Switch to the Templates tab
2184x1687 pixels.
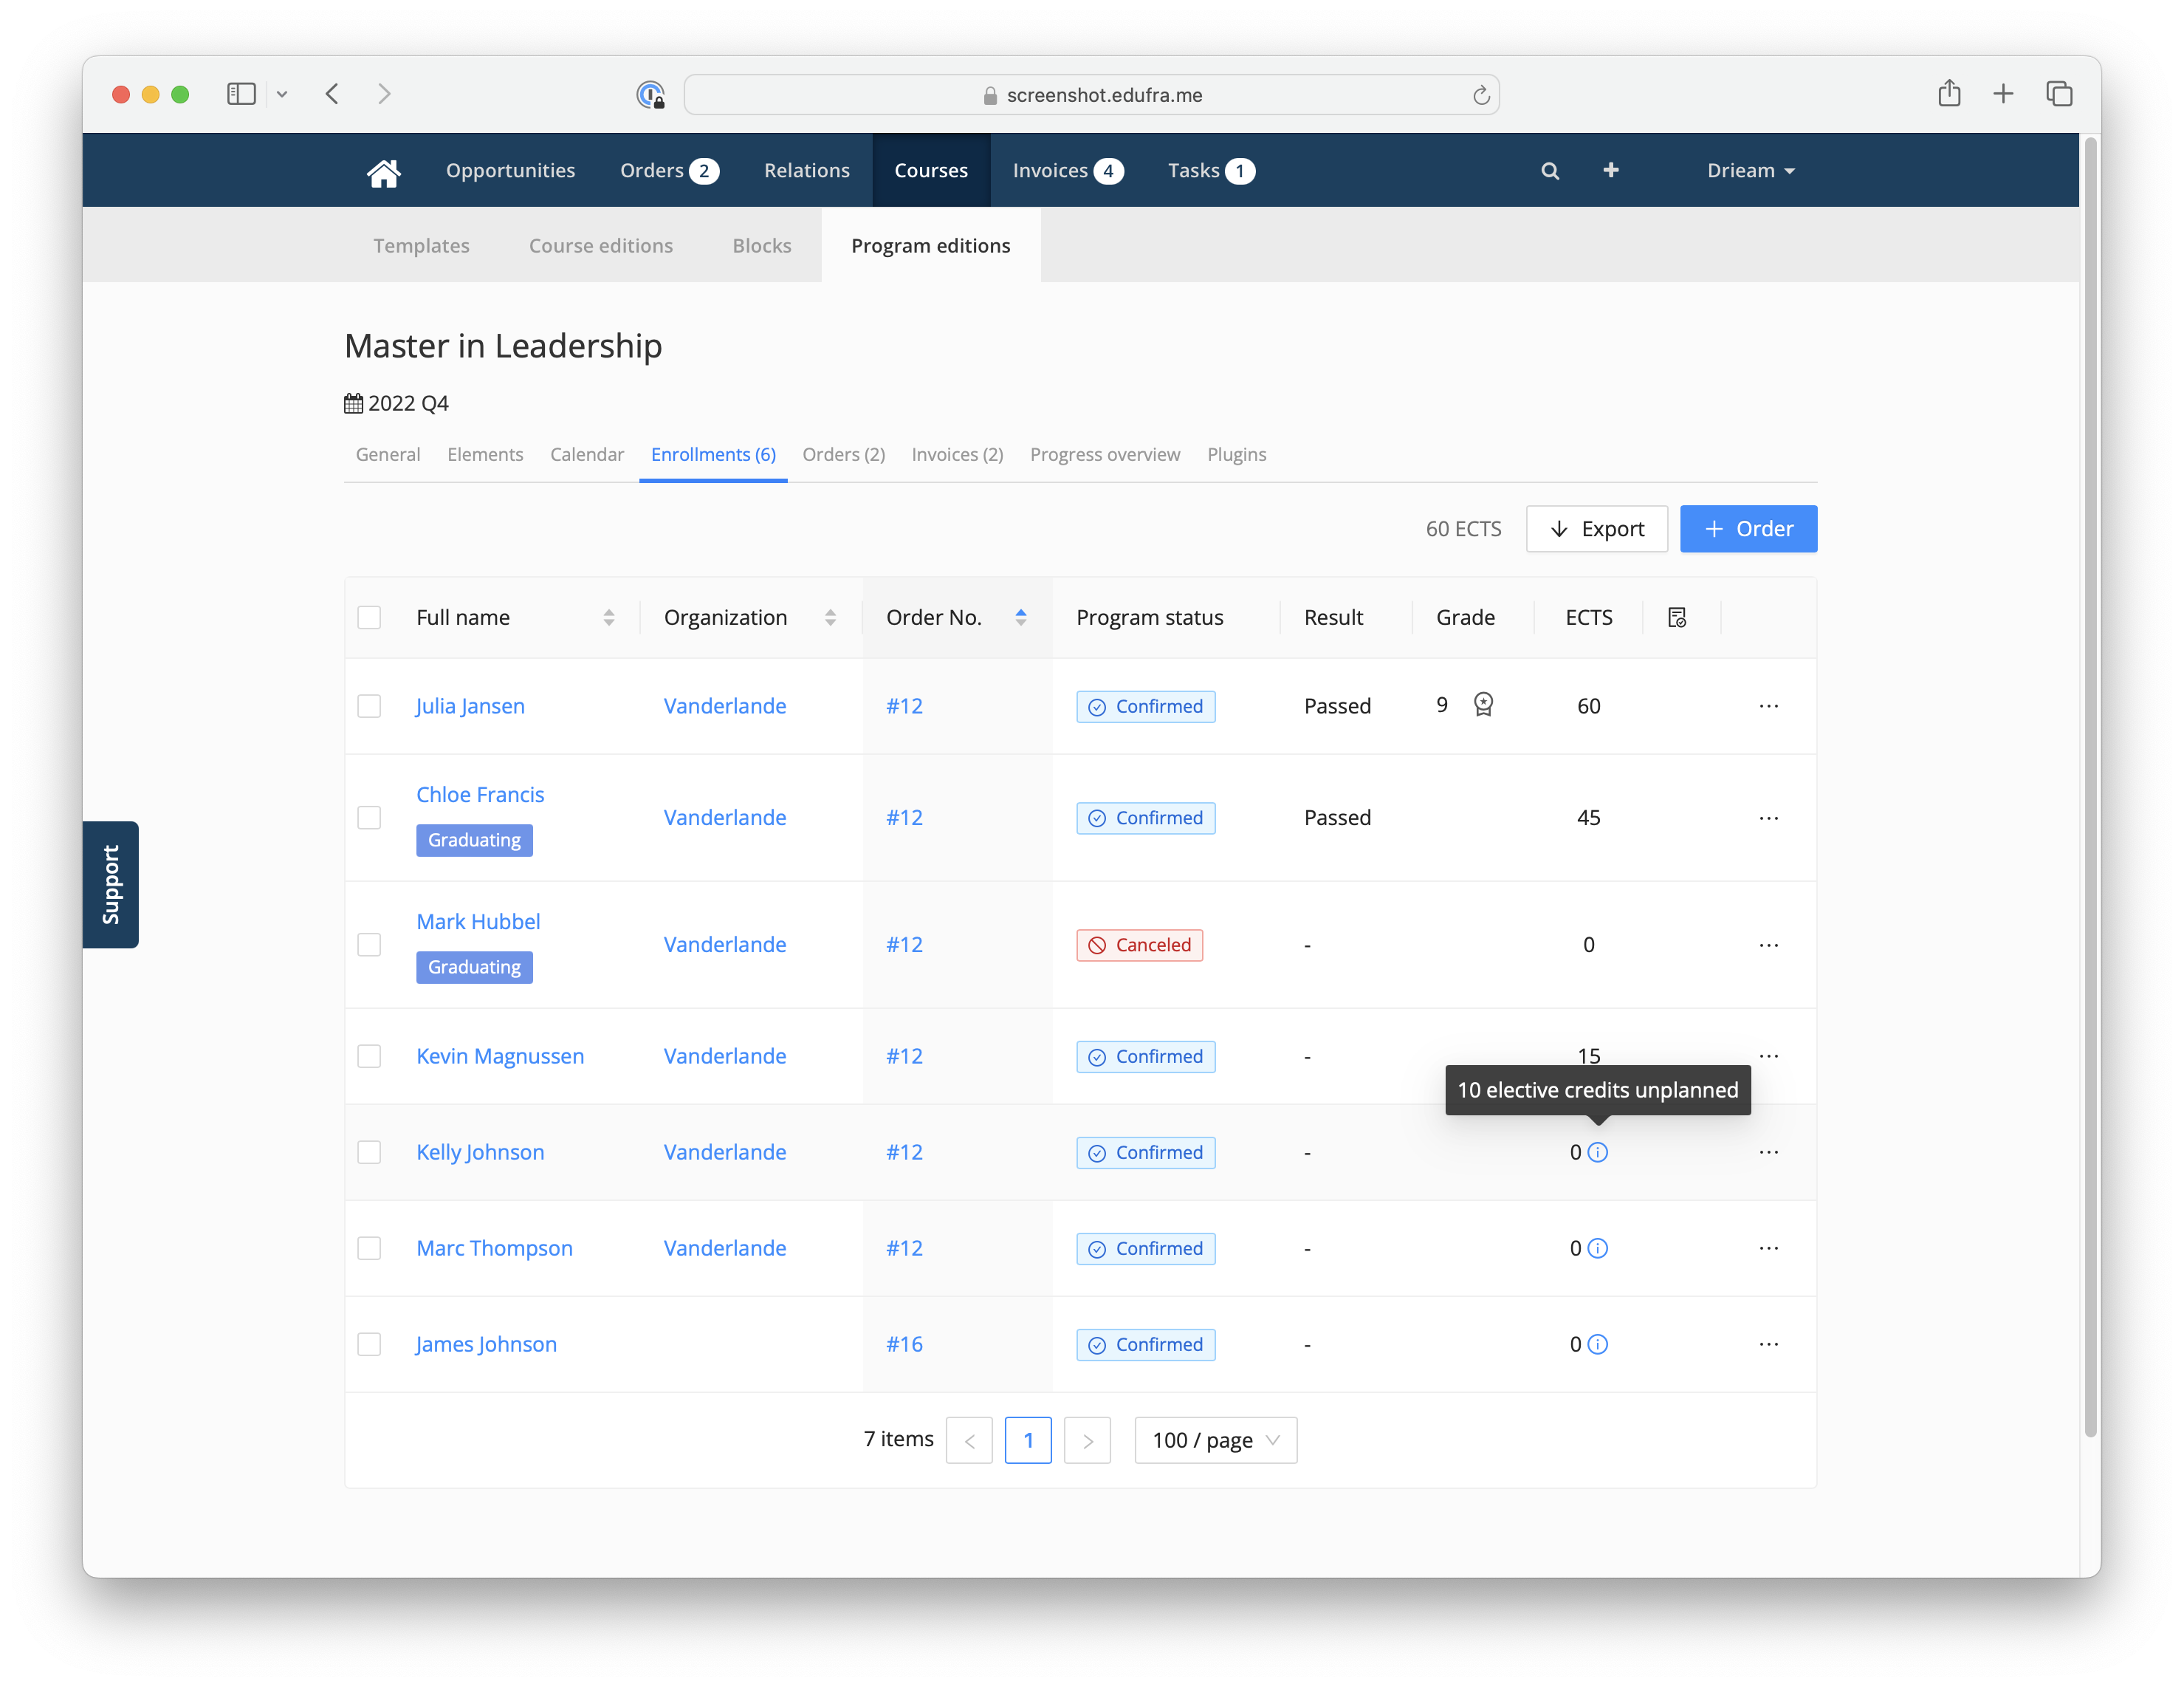click(421, 246)
